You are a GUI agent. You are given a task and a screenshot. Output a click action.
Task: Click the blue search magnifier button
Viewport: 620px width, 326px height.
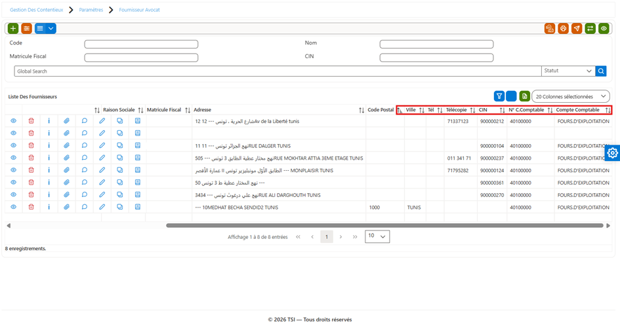tap(600, 71)
